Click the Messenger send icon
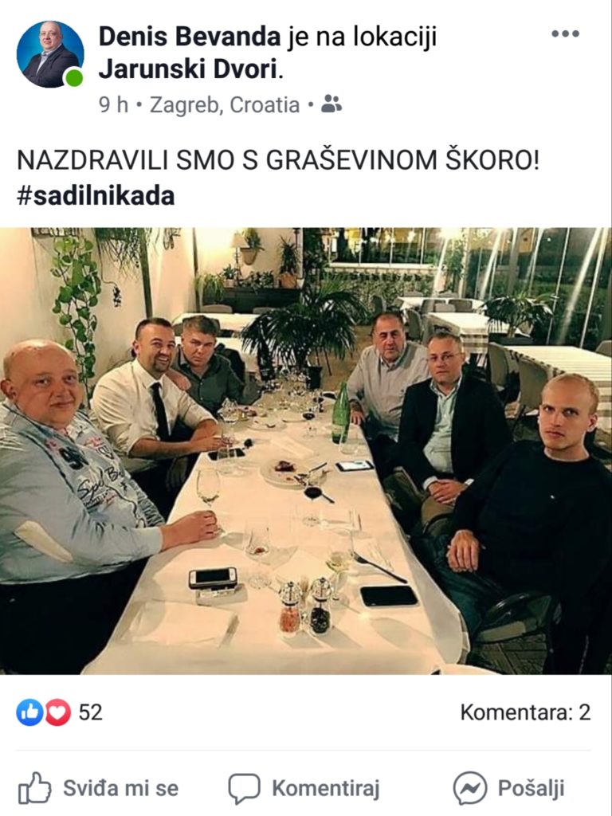The height and width of the screenshot is (816, 612). coord(470,788)
